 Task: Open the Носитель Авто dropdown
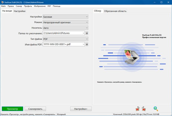(x=66, y=28)
